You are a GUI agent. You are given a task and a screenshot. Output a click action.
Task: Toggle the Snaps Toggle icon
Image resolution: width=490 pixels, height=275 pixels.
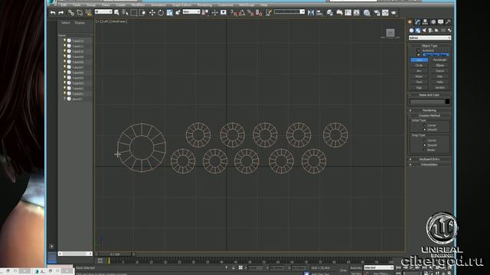[234, 12]
